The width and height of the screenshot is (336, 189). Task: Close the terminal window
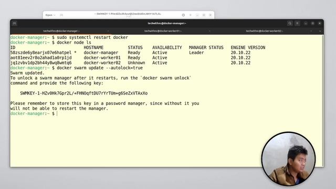pyautogui.click(x=320, y=23)
